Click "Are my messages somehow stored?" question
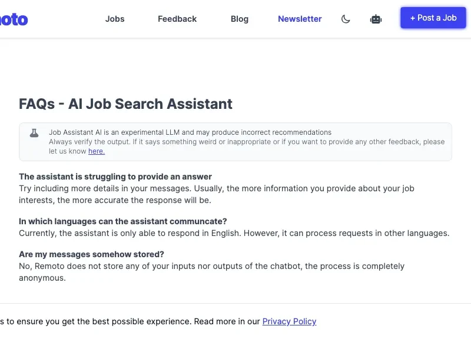 pos(91,254)
